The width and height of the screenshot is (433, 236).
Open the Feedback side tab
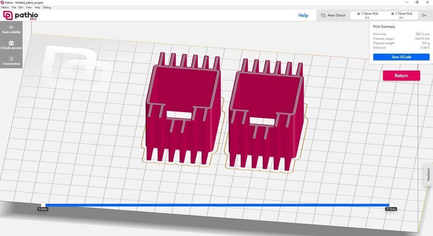[428, 175]
